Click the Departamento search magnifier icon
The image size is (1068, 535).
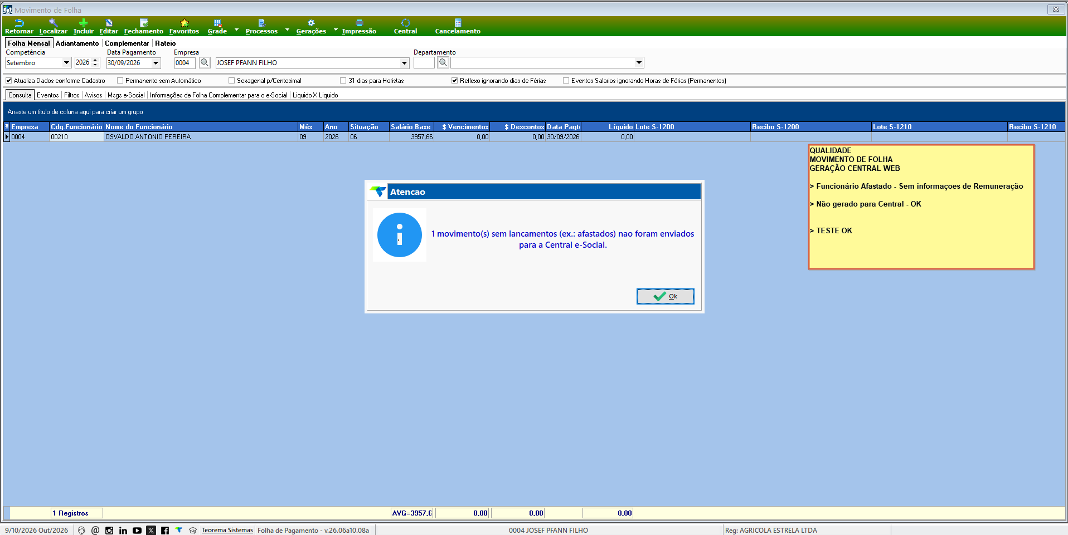click(443, 63)
